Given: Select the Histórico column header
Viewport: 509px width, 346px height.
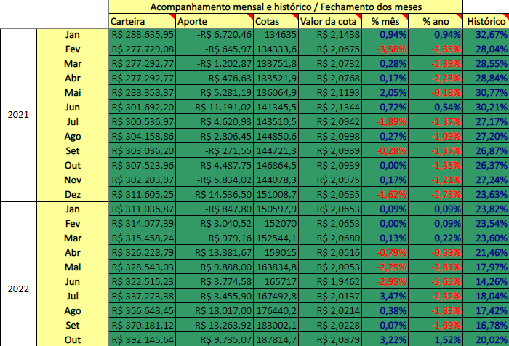Looking at the screenshot, I should pos(486,21).
